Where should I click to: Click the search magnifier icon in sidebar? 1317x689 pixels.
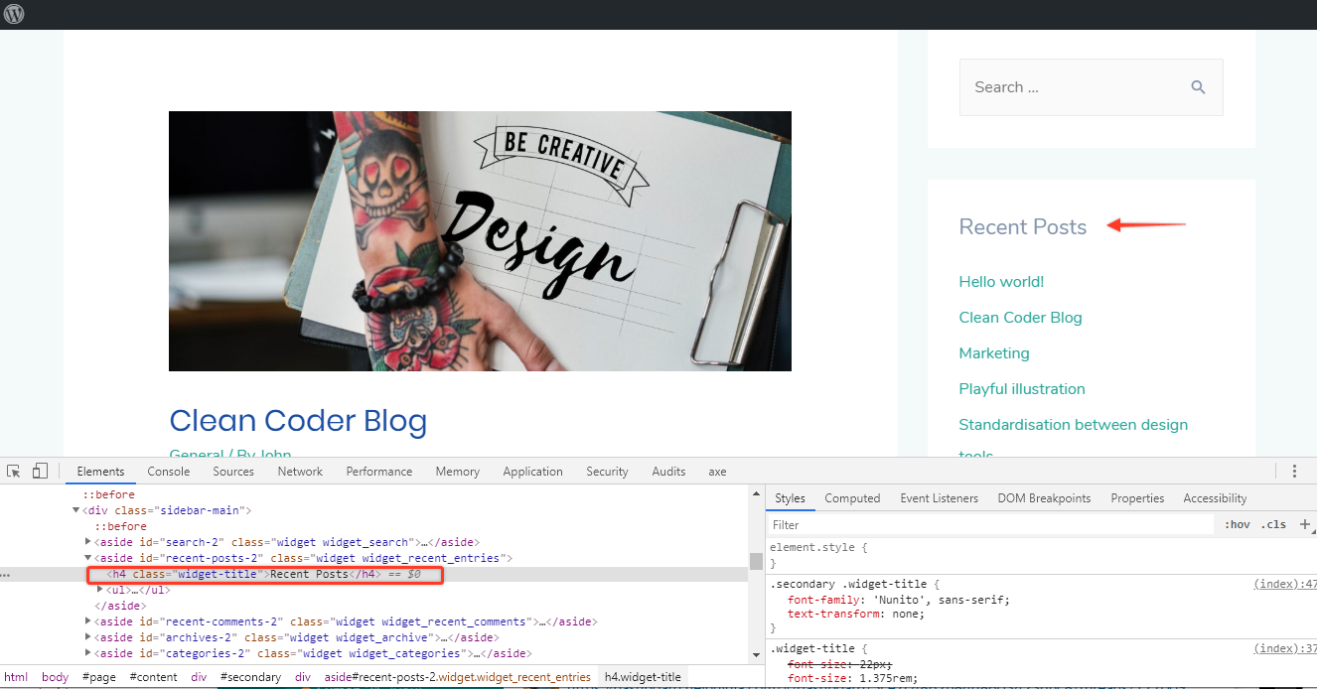point(1198,87)
